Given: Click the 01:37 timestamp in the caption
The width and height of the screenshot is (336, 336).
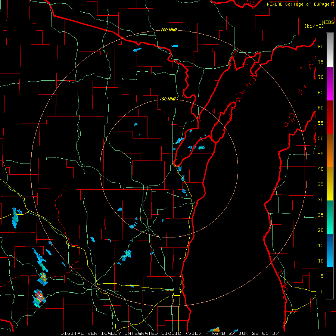Looking at the screenshot, I should tap(270, 333).
